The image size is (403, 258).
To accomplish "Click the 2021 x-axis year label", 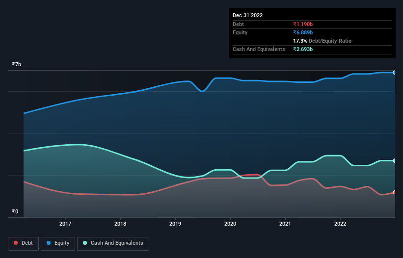I will point(285,224).
